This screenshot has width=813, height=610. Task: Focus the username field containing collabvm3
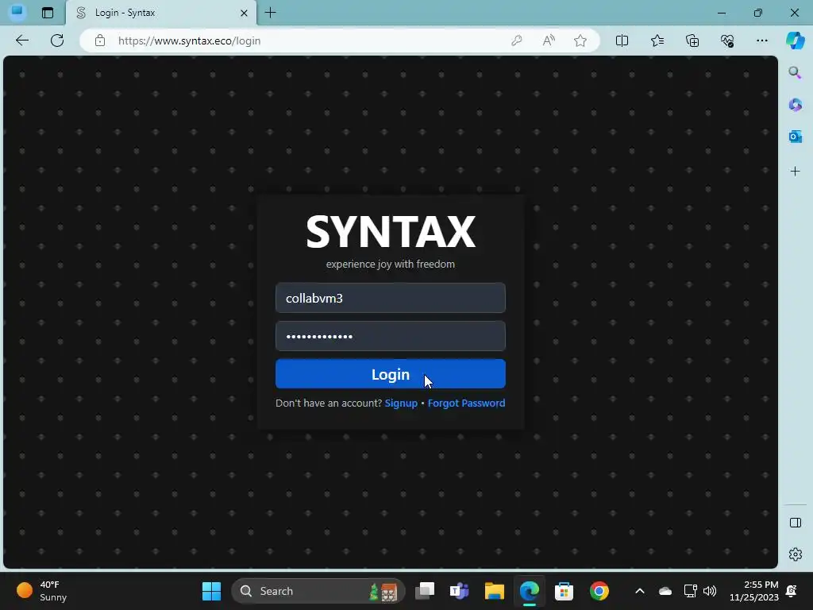pos(391,298)
